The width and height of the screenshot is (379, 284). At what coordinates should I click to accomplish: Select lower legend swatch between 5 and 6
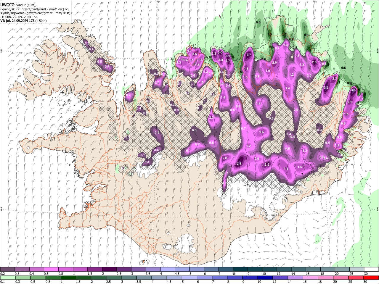pos(190,277)
